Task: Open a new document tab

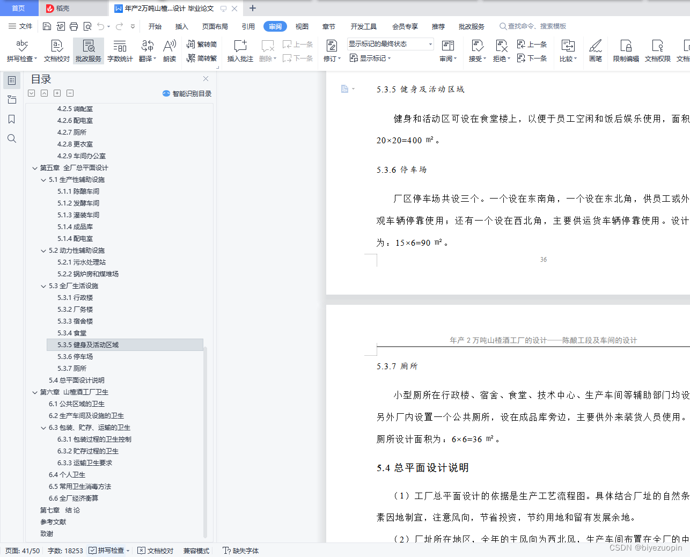Action: 253,8
